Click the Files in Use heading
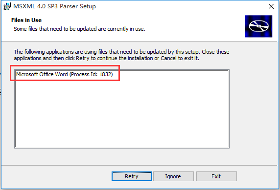Viewport: 280px width, 190px height. pos(26,20)
